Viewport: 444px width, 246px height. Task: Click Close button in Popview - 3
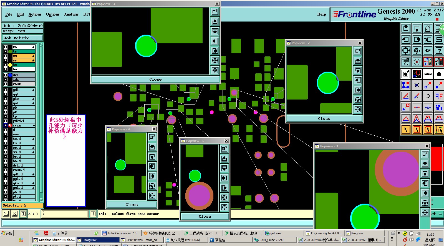[155, 79]
